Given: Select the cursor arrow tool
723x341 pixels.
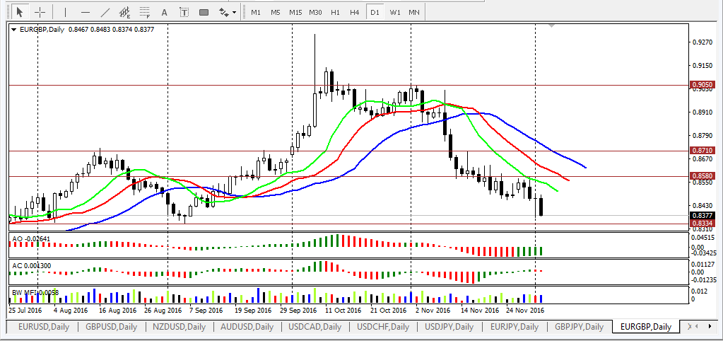Looking at the screenshot, I should tap(19, 12).
